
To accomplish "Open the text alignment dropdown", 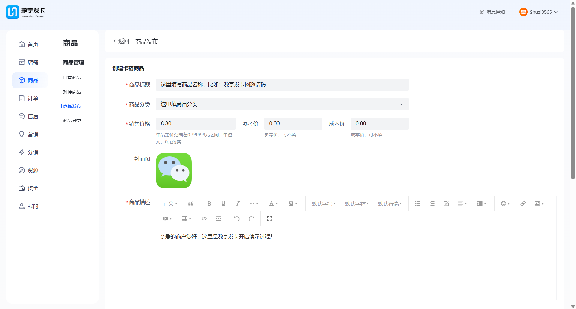I will click(x=462, y=204).
